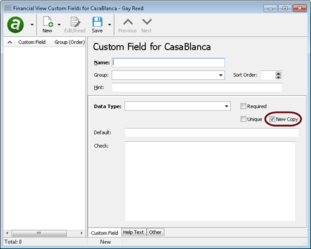The width and height of the screenshot is (311, 249).
Task: Focus the Name input field
Action: 168,63
